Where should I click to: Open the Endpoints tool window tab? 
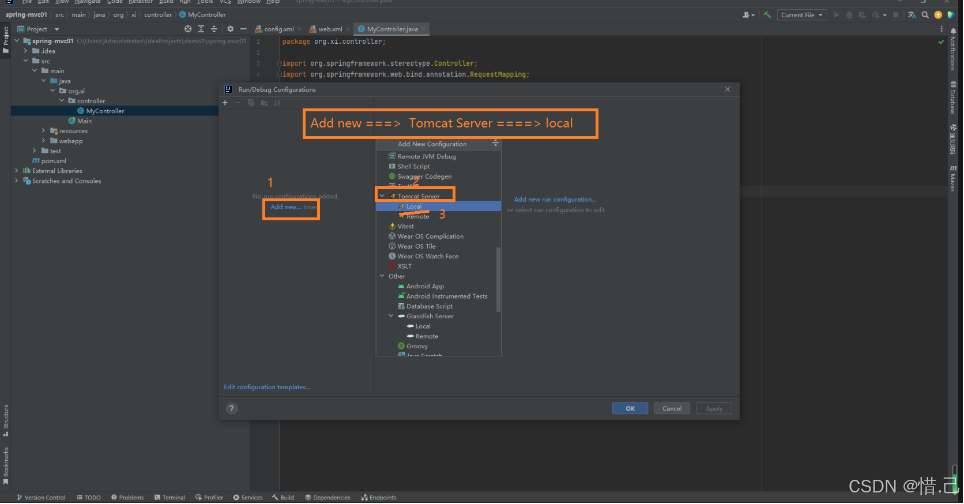point(379,498)
